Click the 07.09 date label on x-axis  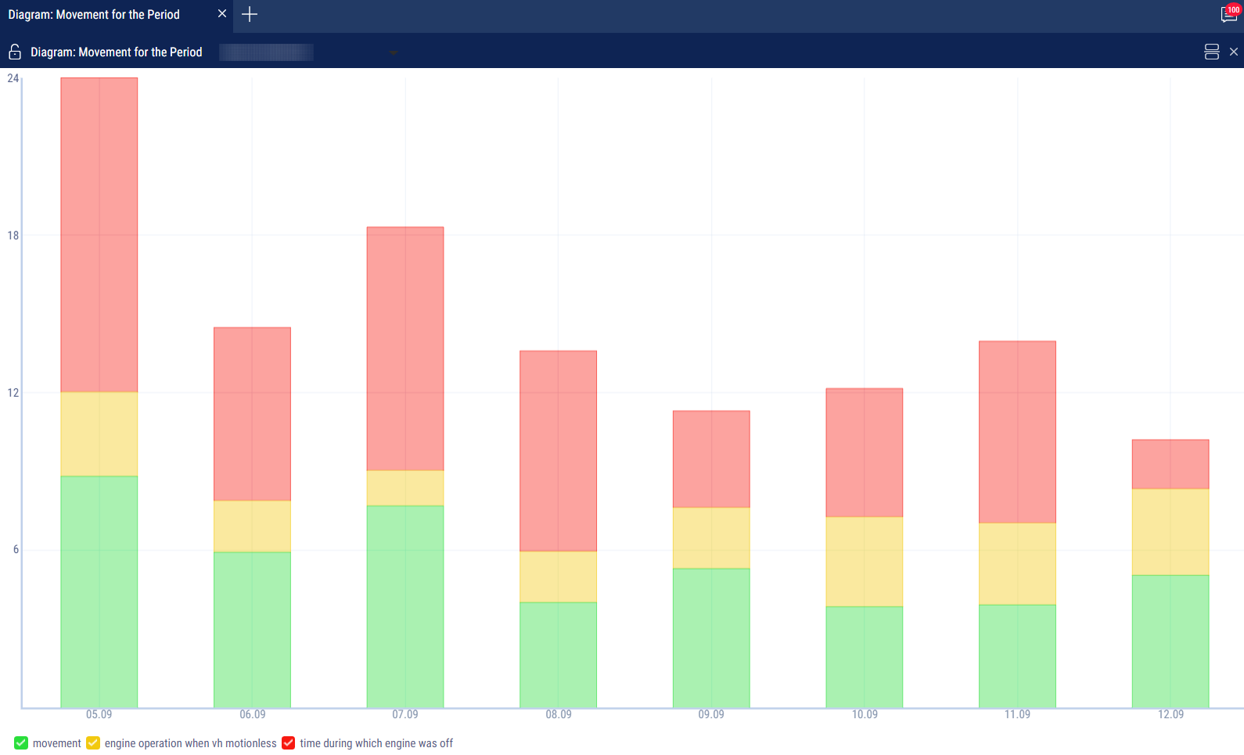405,714
